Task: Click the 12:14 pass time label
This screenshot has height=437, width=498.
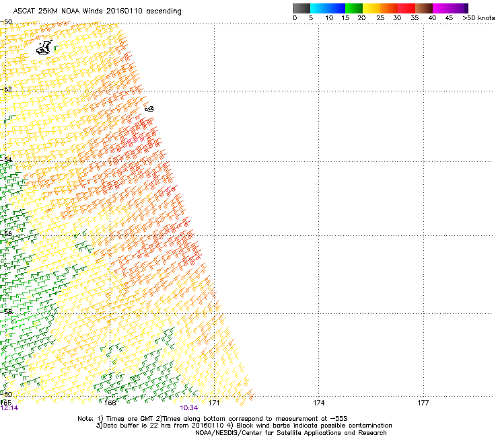Action: 9,408
